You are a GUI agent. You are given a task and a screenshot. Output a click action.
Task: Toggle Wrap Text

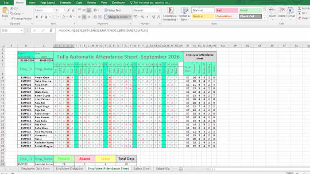tap(112, 10)
